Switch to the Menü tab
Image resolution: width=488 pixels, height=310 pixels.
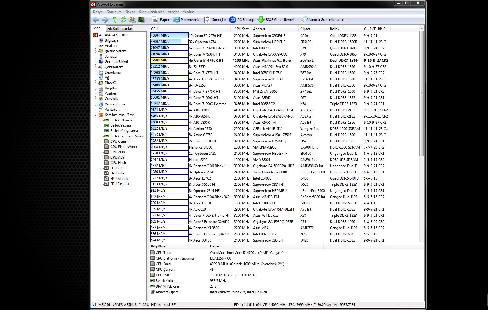click(98, 28)
